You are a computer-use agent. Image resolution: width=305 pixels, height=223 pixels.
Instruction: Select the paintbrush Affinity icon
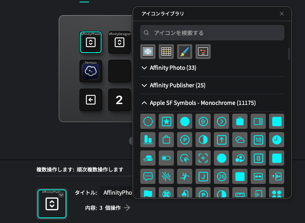pyautogui.click(x=185, y=51)
